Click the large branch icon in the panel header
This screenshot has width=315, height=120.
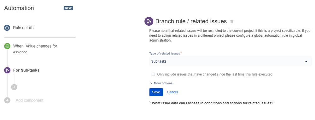tap(149, 21)
